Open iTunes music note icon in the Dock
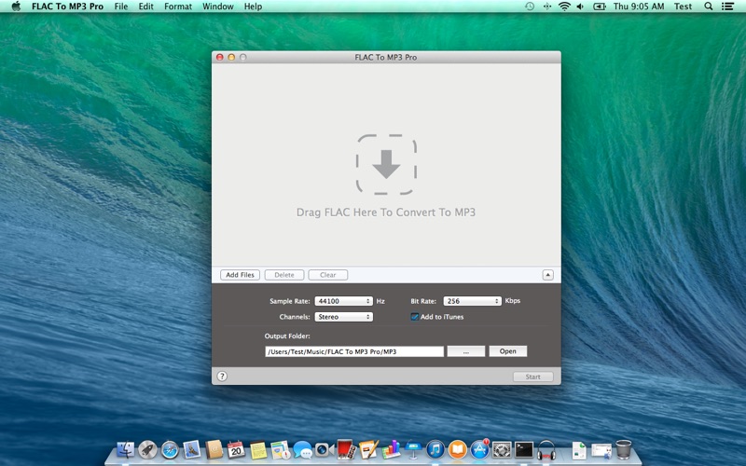 tap(435, 449)
